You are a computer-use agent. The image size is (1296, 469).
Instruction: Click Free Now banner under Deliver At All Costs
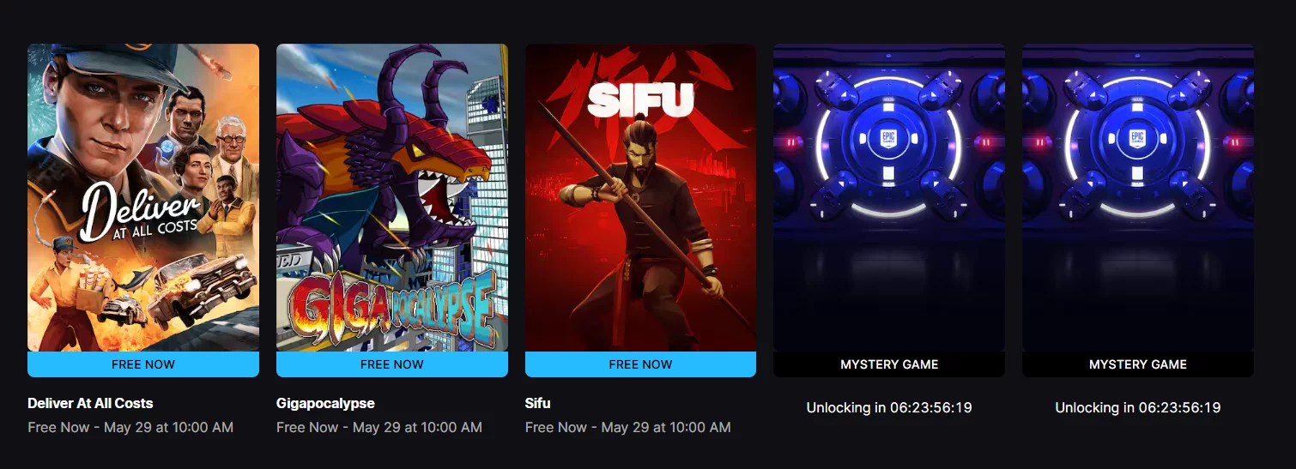(x=143, y=364)
